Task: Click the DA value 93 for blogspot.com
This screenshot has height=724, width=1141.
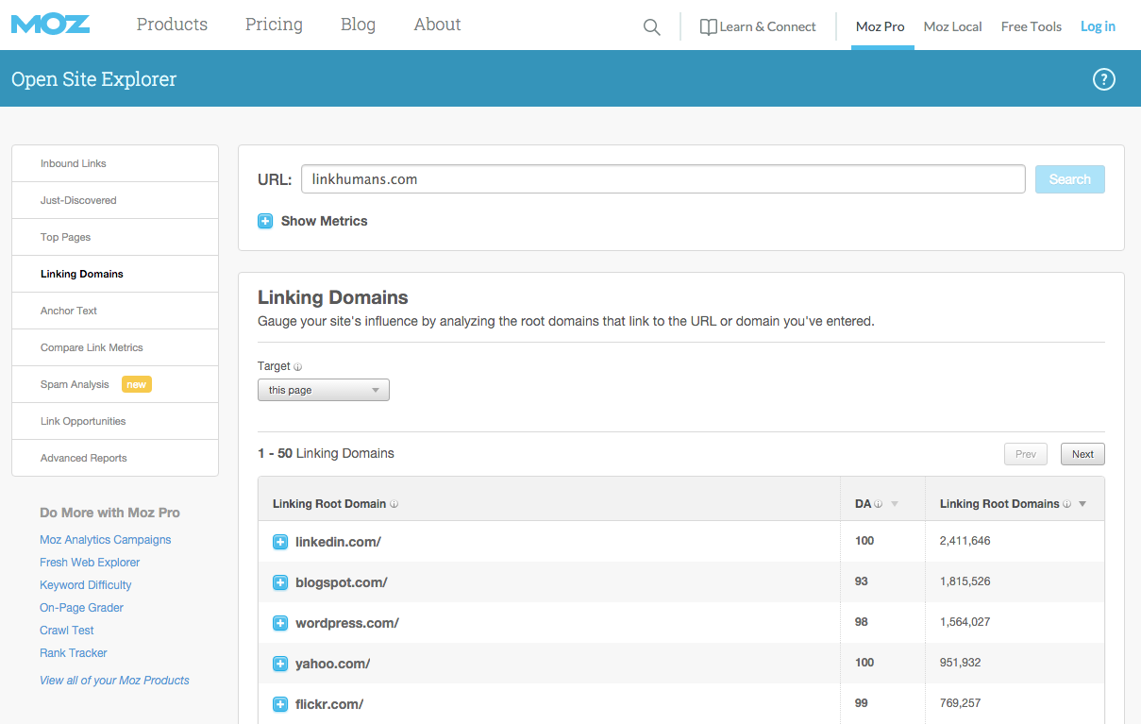Action: 862,581
